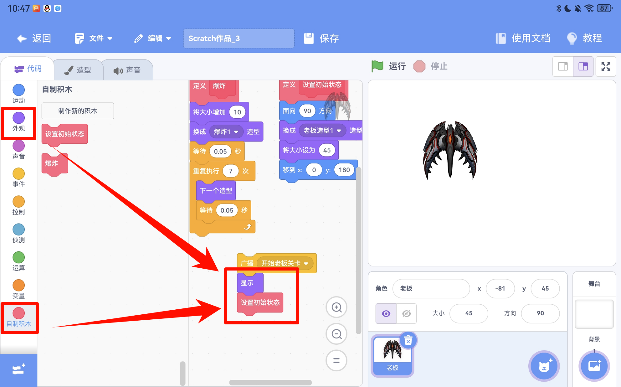Select the purple 外观 category color circle
The height and width of the screenshot is (387, 621).
point(18,118)
